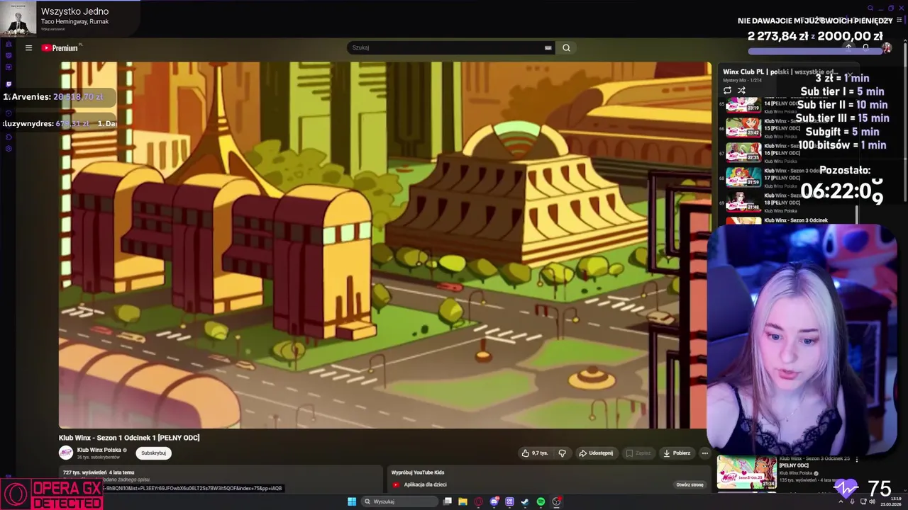Screen dimensions: 908x510
Task: Click the video title Klub Winx Sezon 1
Action: click(129, 438)
